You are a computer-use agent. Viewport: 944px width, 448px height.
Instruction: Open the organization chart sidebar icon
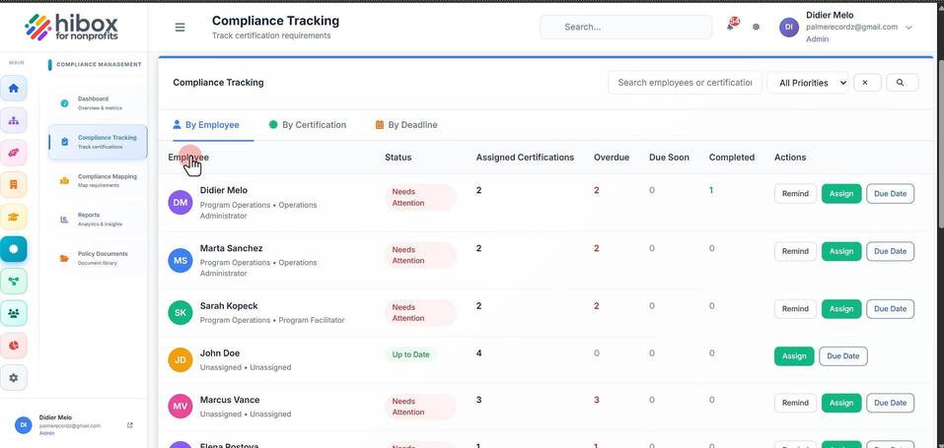(x=13, y=120)
